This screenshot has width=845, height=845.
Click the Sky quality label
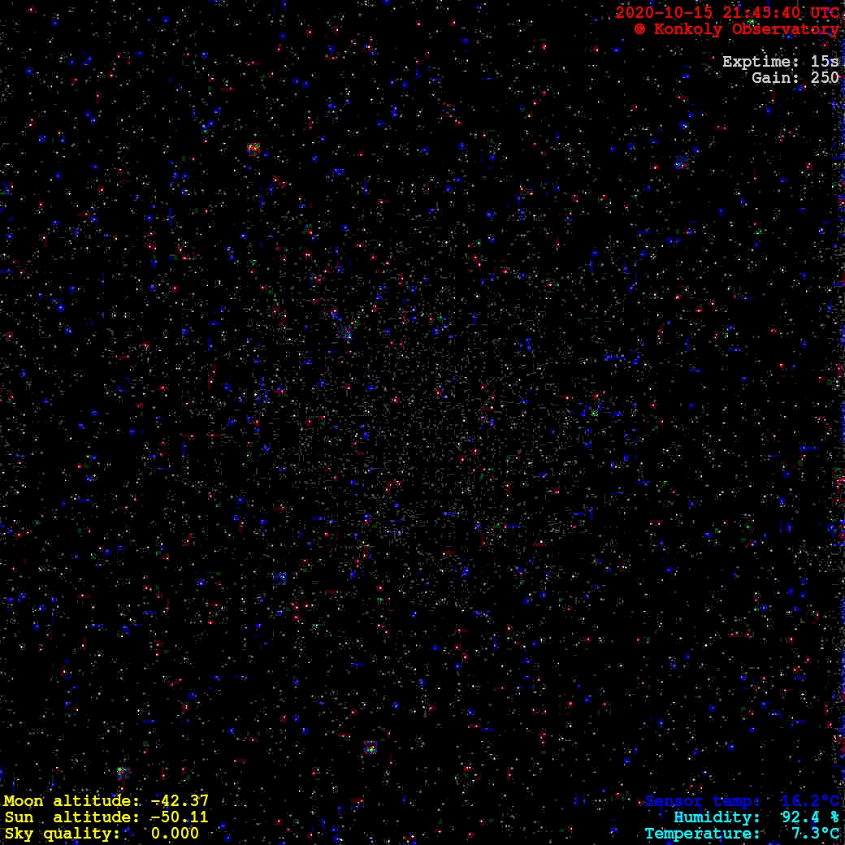coord(63,834)
